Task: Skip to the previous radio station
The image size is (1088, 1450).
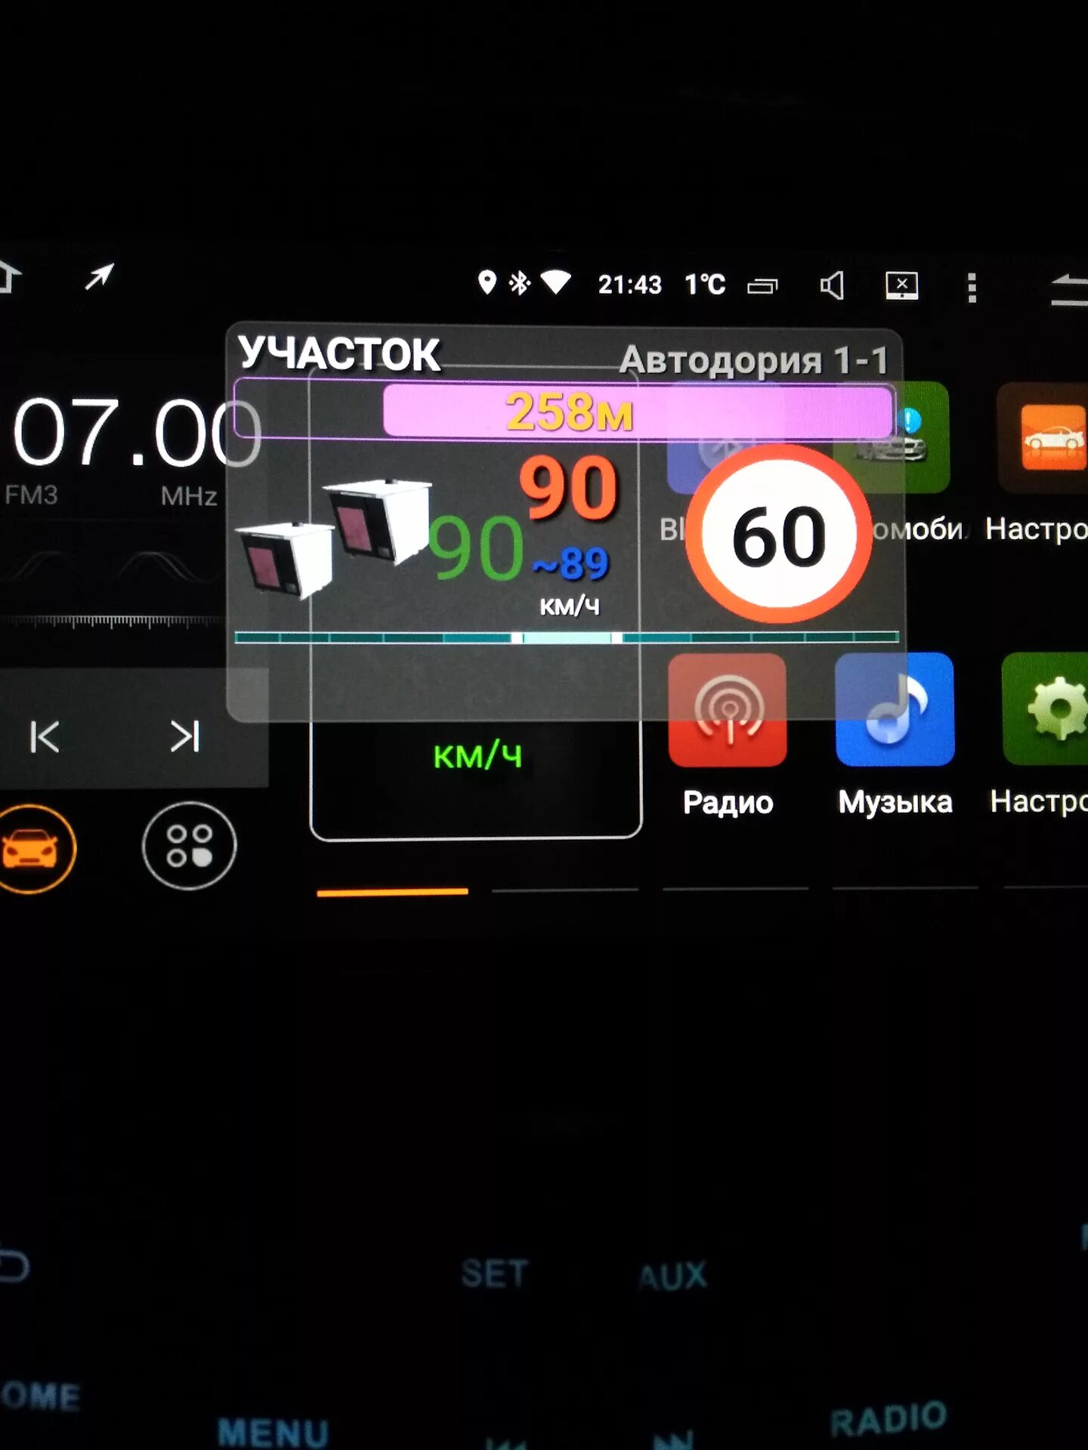Action: click(45, 737)
